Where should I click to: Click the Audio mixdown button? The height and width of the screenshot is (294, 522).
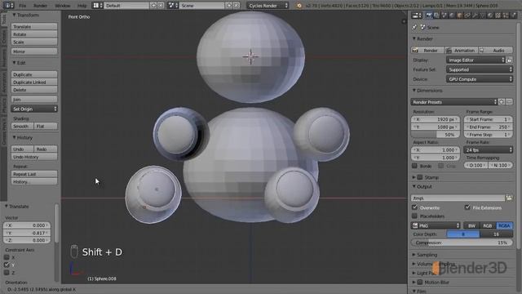tap(496, 51)
